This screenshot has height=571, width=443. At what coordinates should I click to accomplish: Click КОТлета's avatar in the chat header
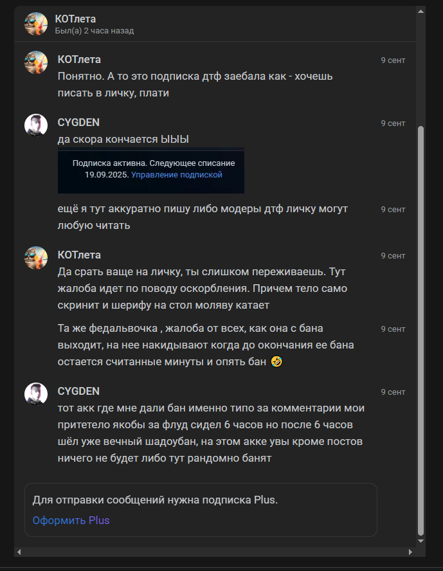tap(36, 24)
